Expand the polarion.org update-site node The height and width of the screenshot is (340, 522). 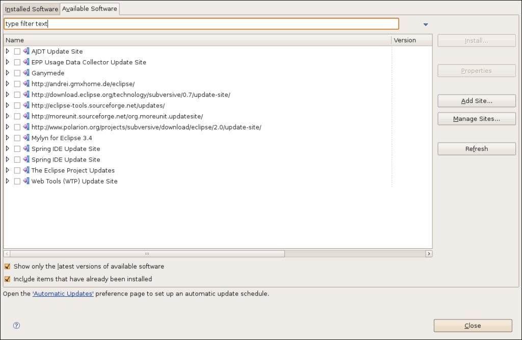pyautogui.click(x=8, y=127)
